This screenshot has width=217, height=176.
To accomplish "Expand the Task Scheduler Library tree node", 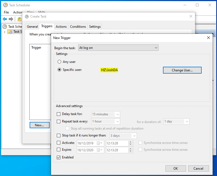I will coord(5,32).
